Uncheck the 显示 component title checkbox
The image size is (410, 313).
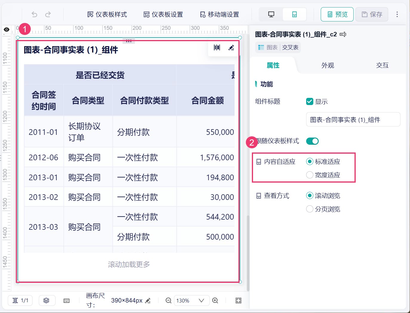[310, 101]
